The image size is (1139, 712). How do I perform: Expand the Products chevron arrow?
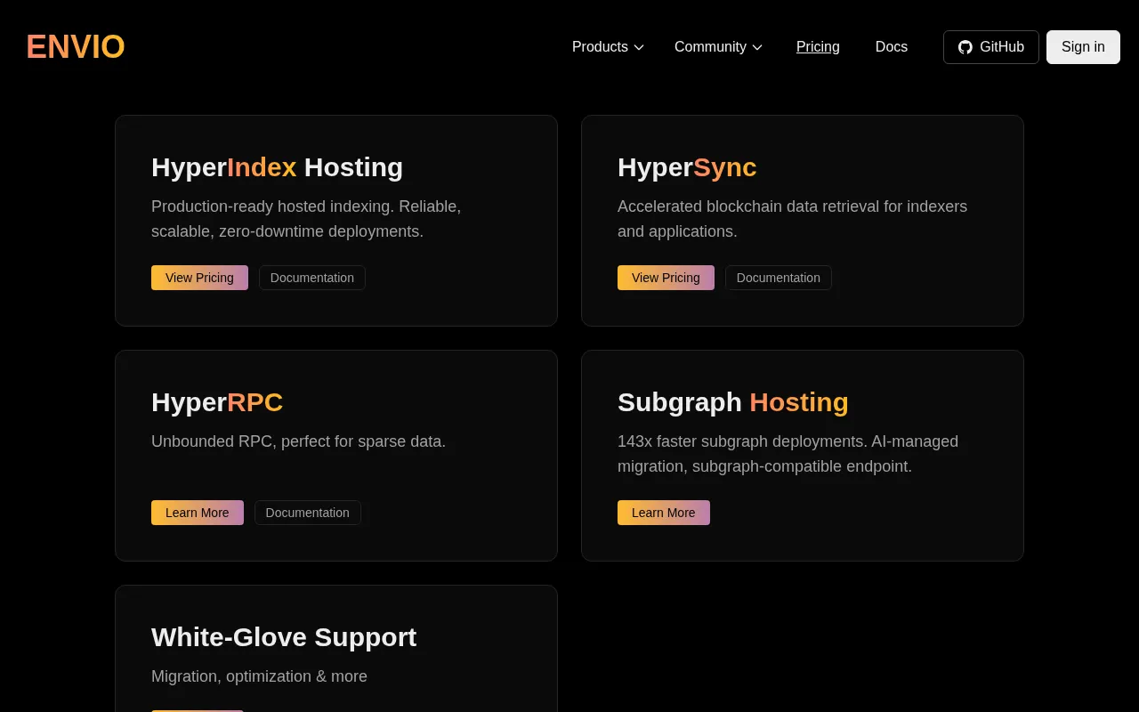pos(639,47)
